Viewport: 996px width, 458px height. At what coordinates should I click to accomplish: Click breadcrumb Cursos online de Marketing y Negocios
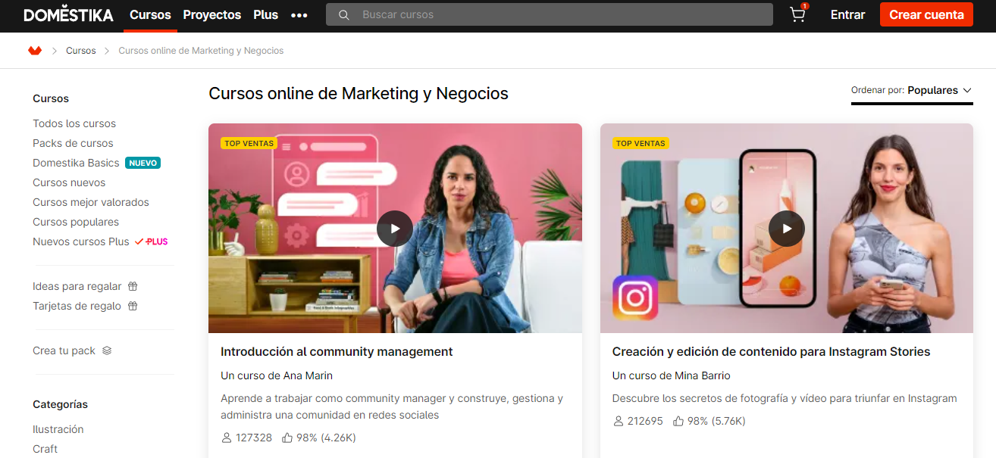[201, 51]
